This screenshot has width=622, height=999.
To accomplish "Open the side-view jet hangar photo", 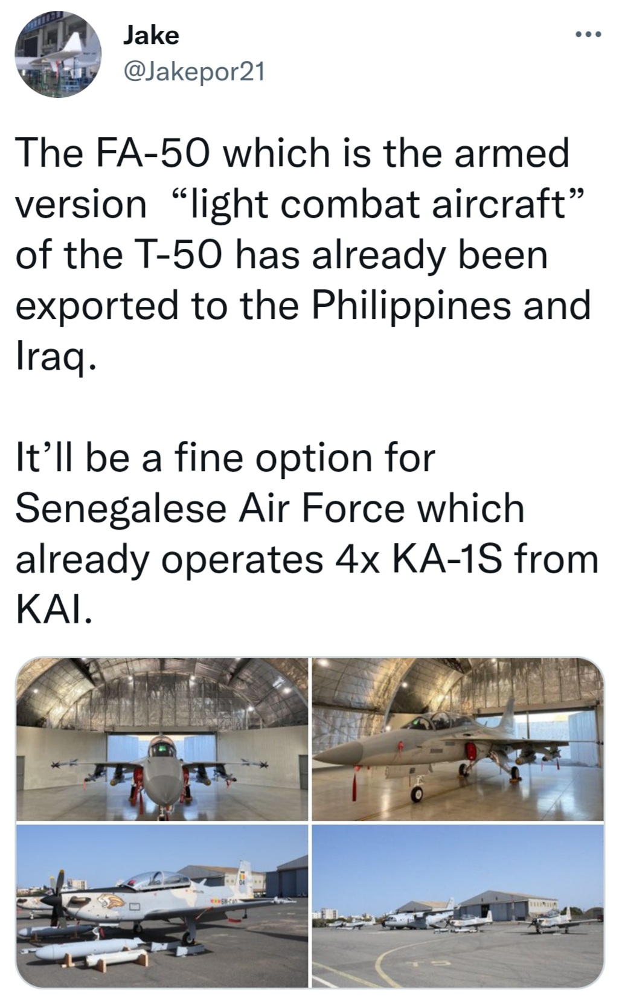I will [458, 739].
